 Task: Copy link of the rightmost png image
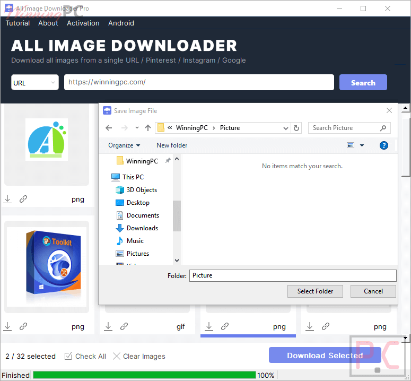[325, 326]
